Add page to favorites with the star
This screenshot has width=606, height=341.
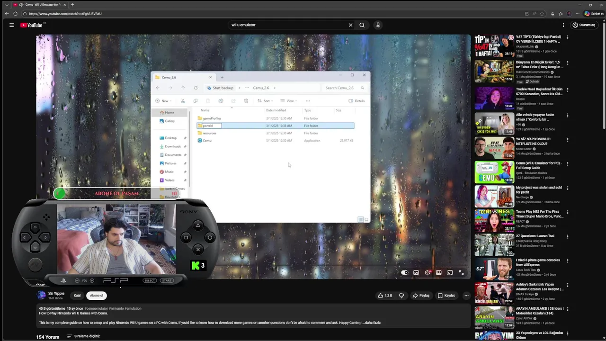(542, 14)
